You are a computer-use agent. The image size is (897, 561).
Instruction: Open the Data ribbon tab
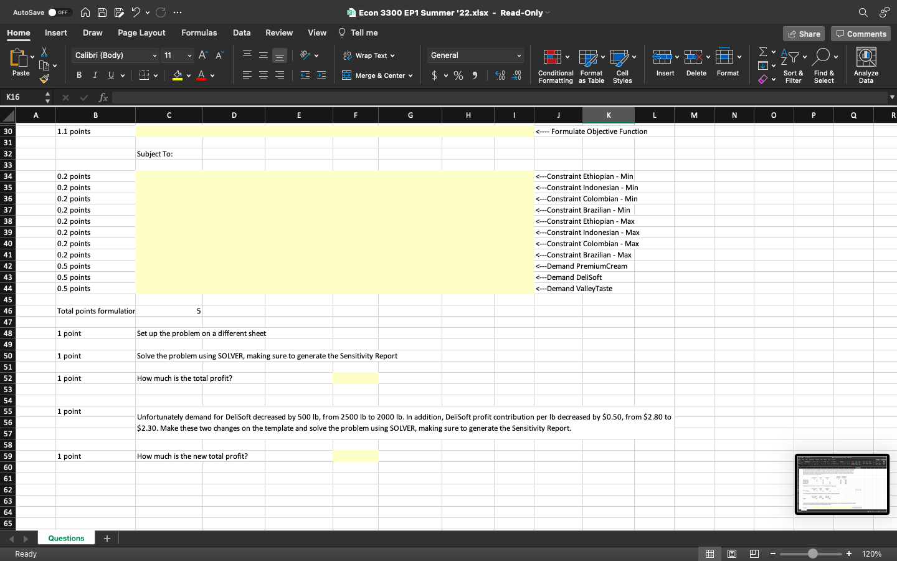(x=241, y=32)
